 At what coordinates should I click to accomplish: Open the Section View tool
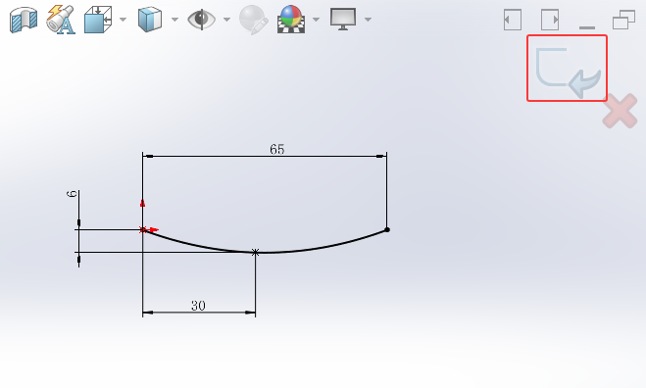(x=24, y=20)
